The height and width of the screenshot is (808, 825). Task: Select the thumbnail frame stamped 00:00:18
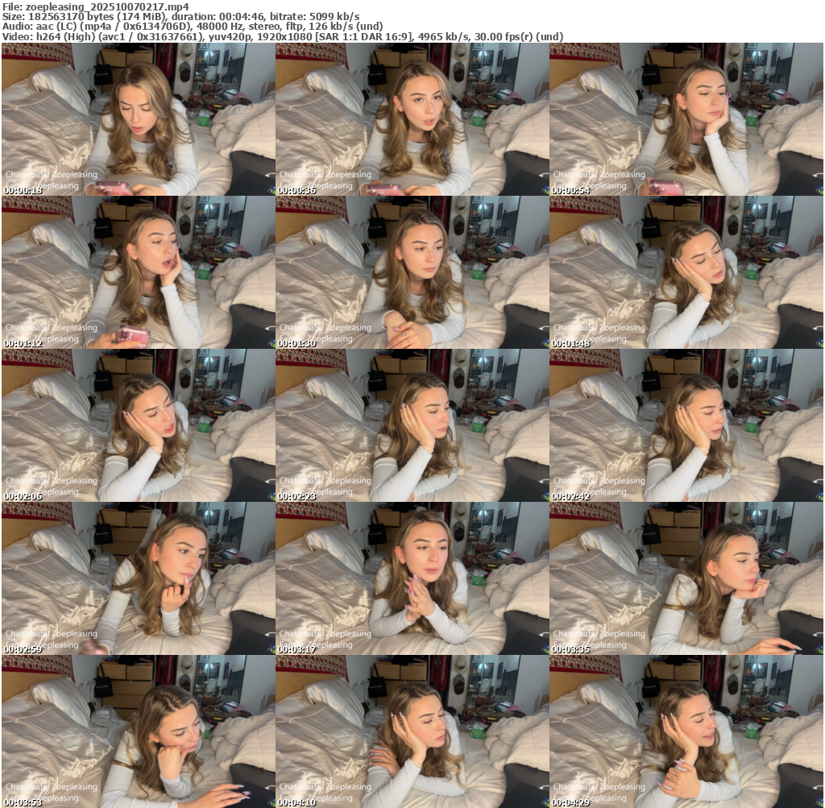point(138,119)
